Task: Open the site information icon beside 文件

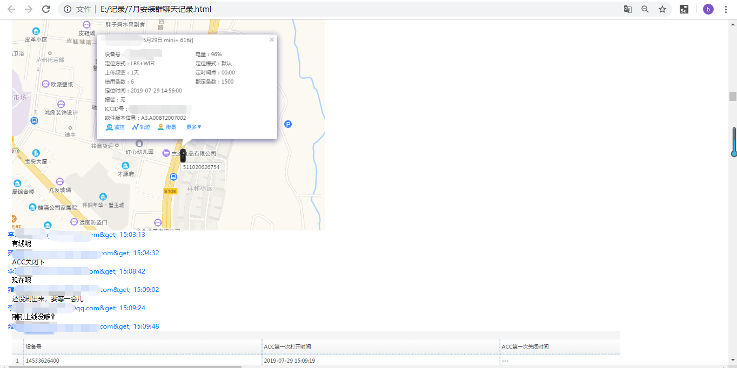Action: click(x=68, y=9)
